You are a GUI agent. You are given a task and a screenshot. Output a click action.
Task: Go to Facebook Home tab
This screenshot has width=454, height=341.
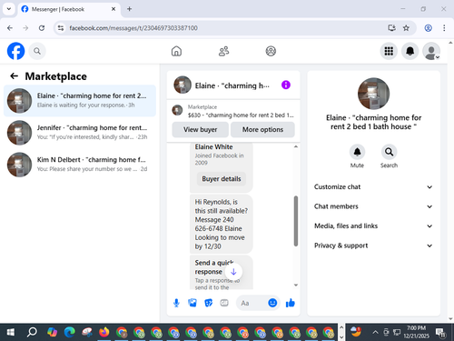coord(176,51)
